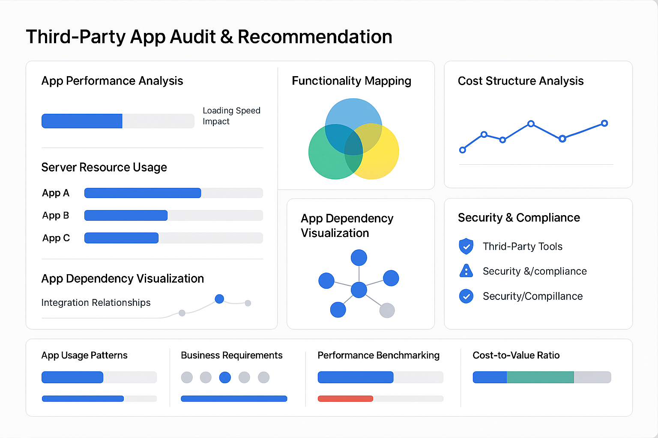
Task: Click the green segment of Cost-to-Value Ratio
Action: click(540, 377)
